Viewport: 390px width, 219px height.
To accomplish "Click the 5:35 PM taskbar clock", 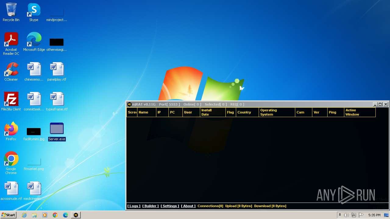I will [x=374, y=215].
